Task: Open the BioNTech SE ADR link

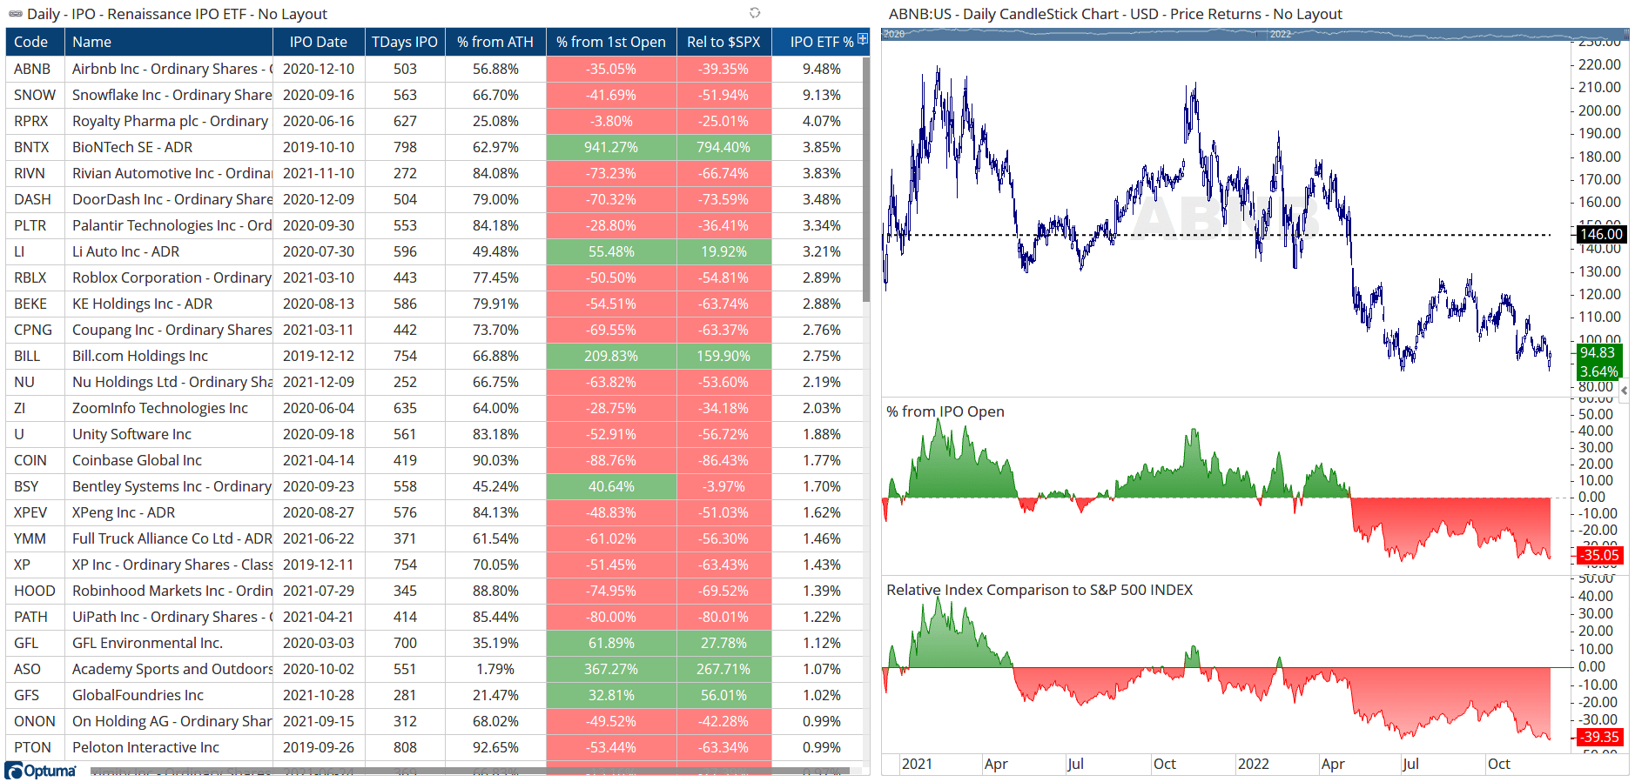Action: pyautogui.click(x=133, y=147)
